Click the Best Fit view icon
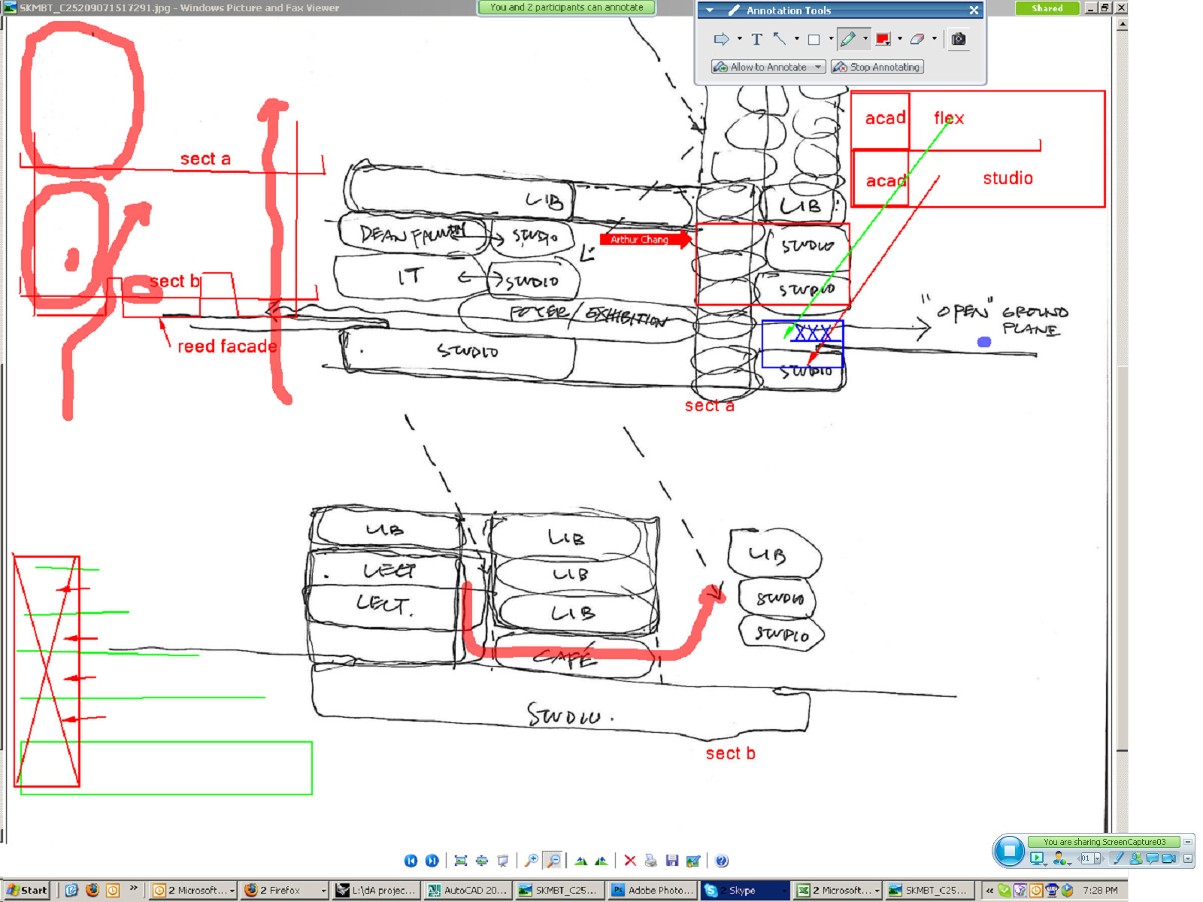This screenshot has width=1203, height=902. pyautogui.click(x=461, y=861)
